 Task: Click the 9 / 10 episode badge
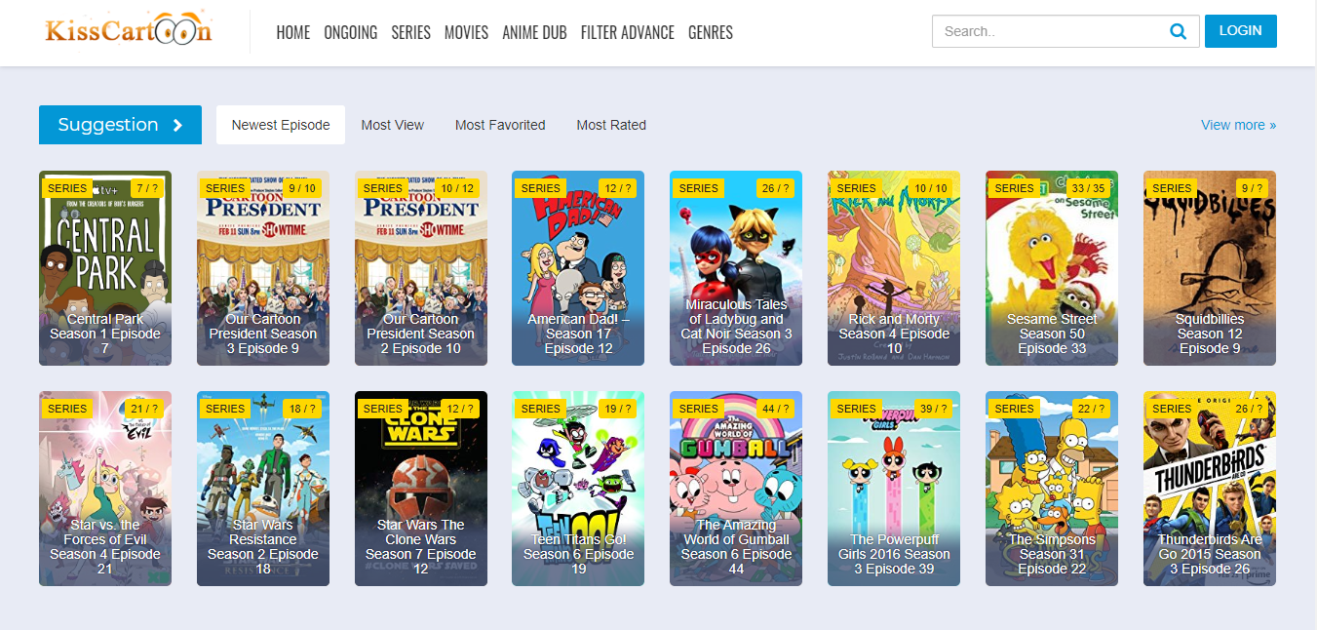pyautogui.click(x=302, y=188)
